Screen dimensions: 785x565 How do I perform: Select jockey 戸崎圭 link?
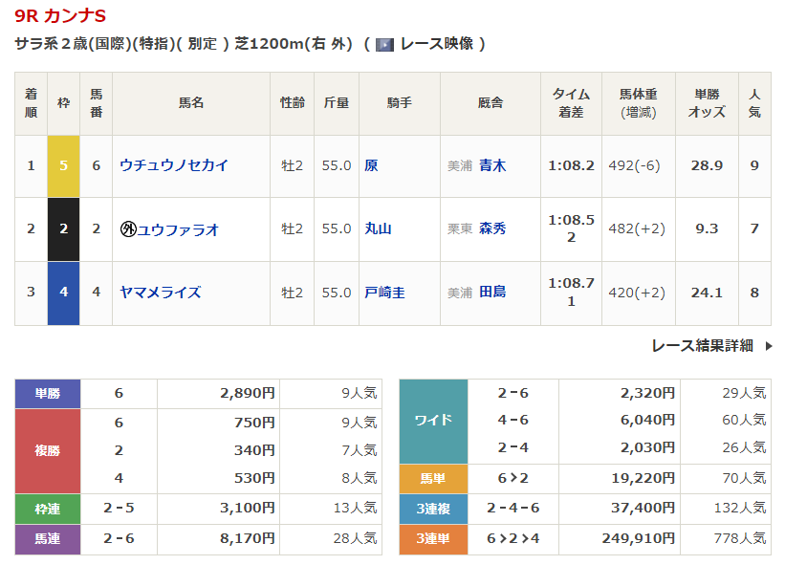(384, 293)
